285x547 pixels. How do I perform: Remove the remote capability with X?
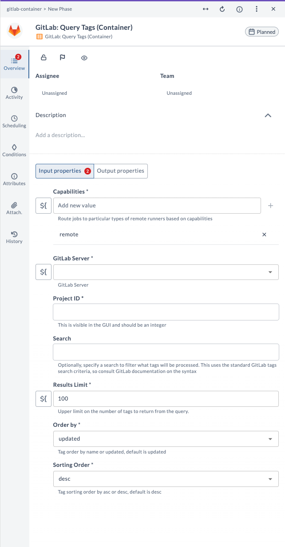point(265,235)
